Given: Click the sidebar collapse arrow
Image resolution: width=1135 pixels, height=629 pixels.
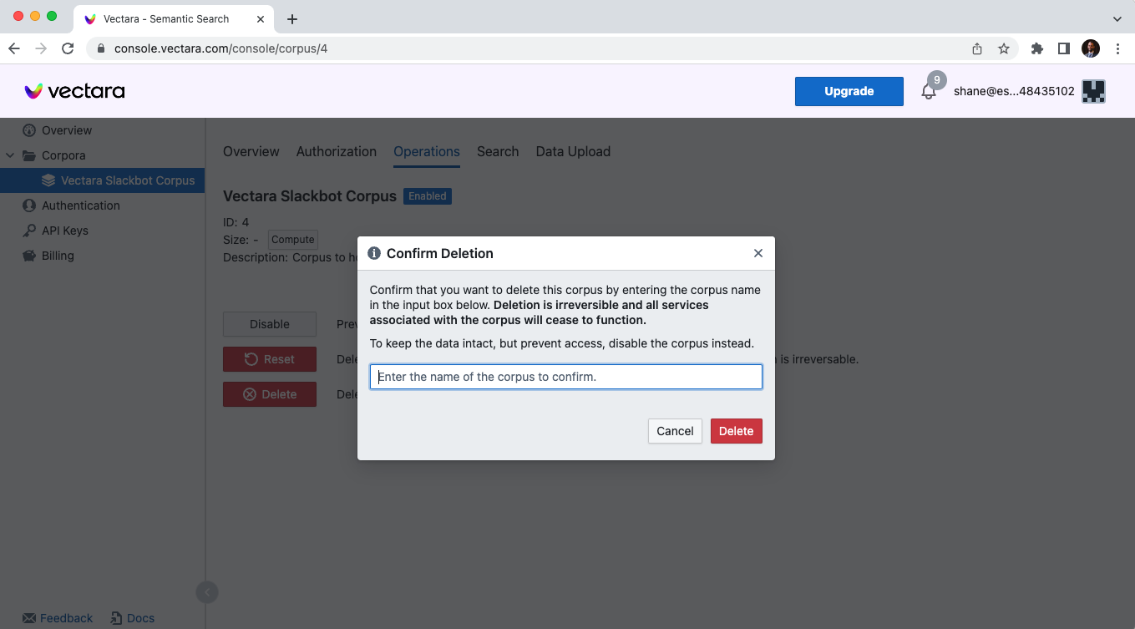Looking at the screenshot, I should pos(206,591).
